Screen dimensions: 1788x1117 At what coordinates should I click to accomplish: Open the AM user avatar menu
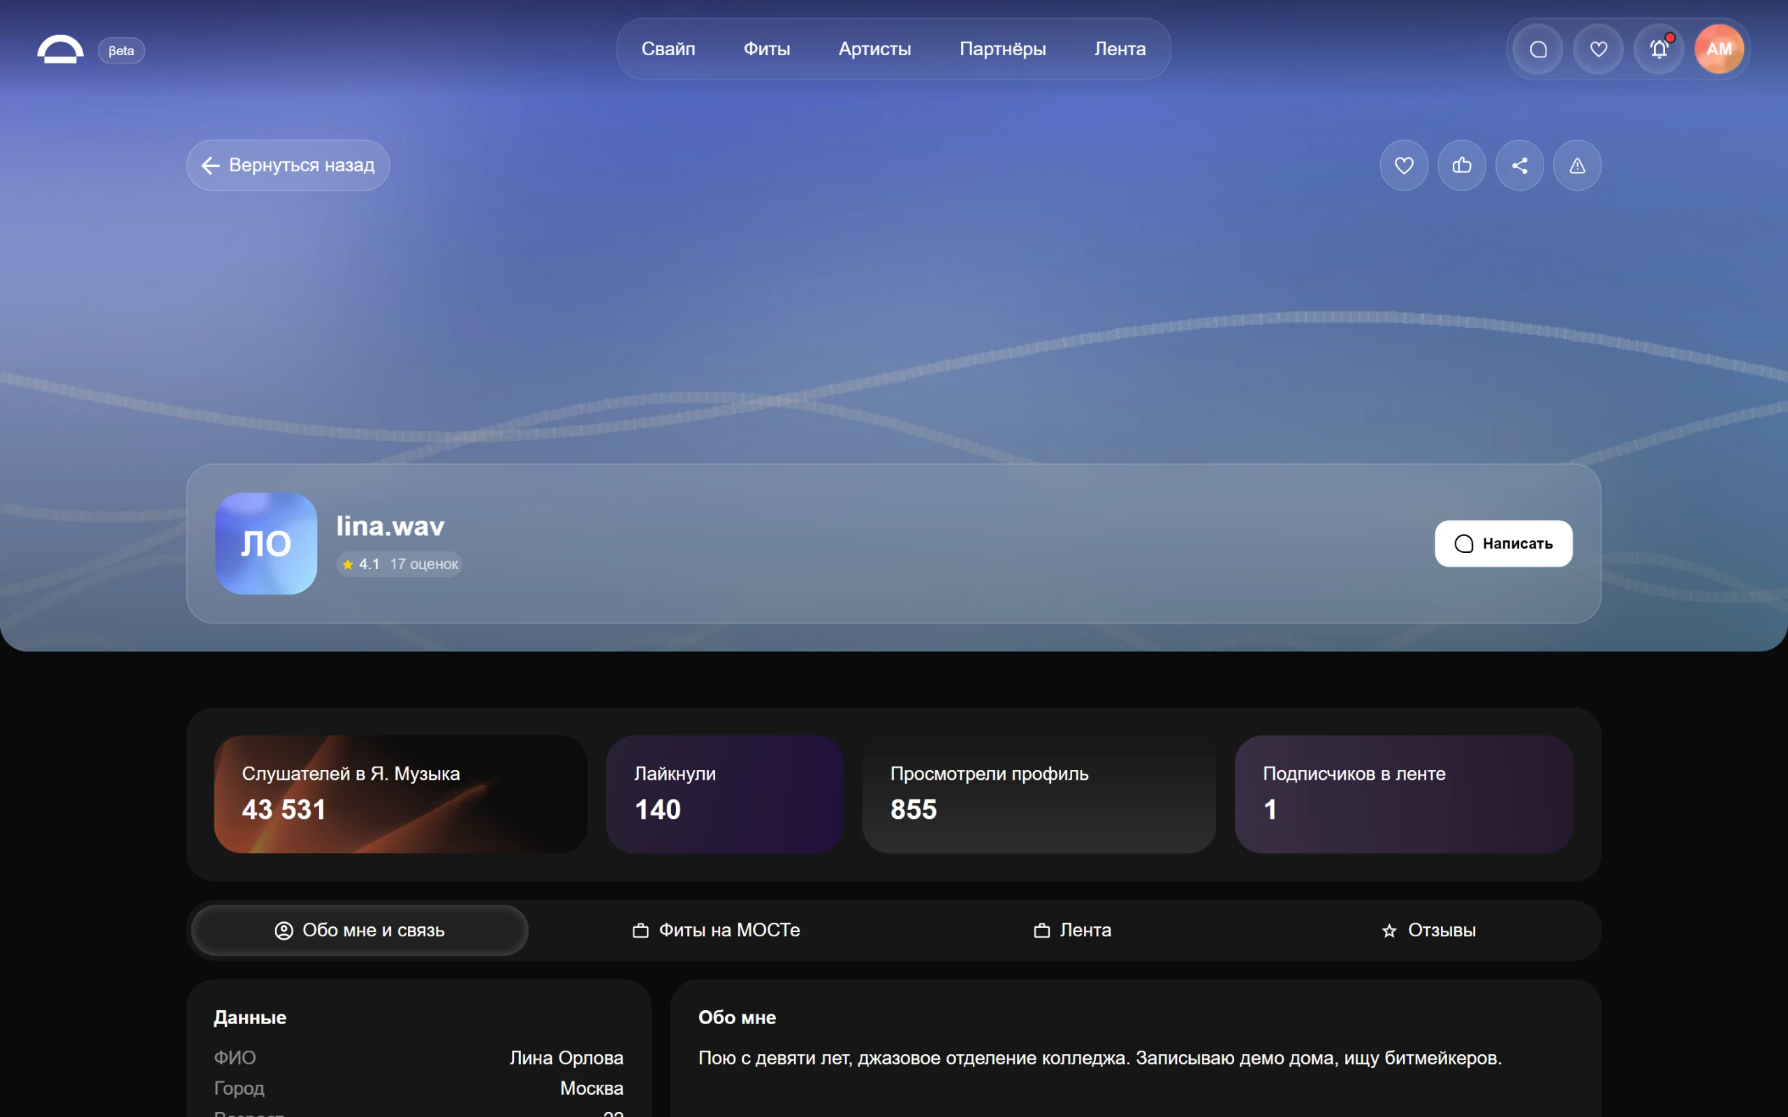point(1719,50)
